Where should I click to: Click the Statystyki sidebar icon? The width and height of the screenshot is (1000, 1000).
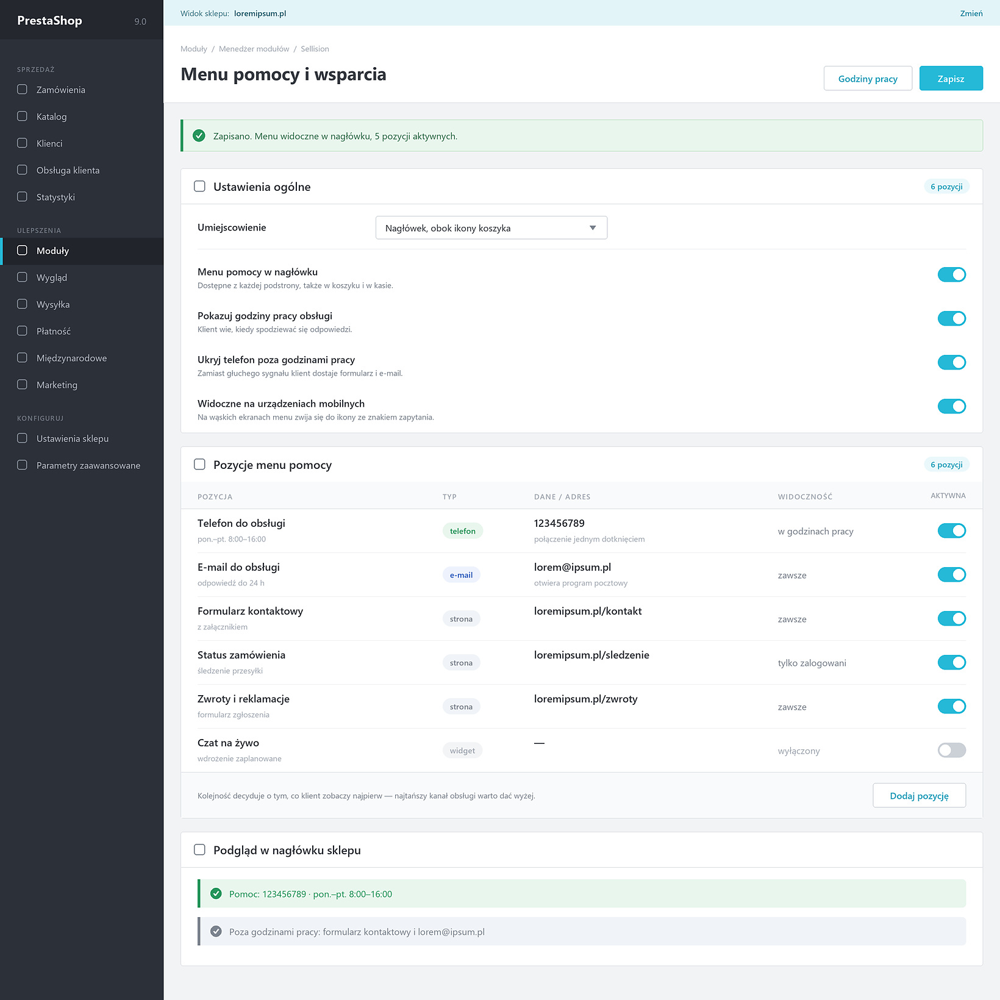(x=22, y=197)
